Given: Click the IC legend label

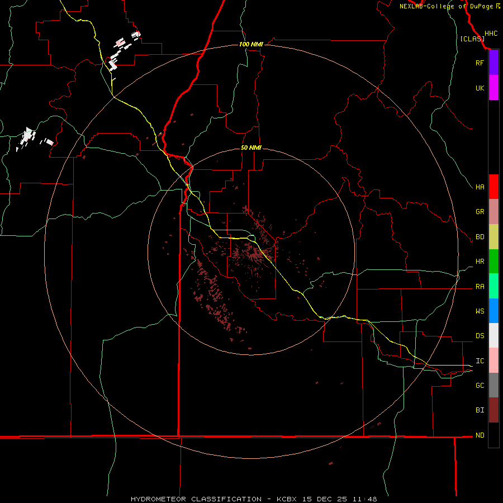Looking at the screenshot, I should click(x=480, y=360).
